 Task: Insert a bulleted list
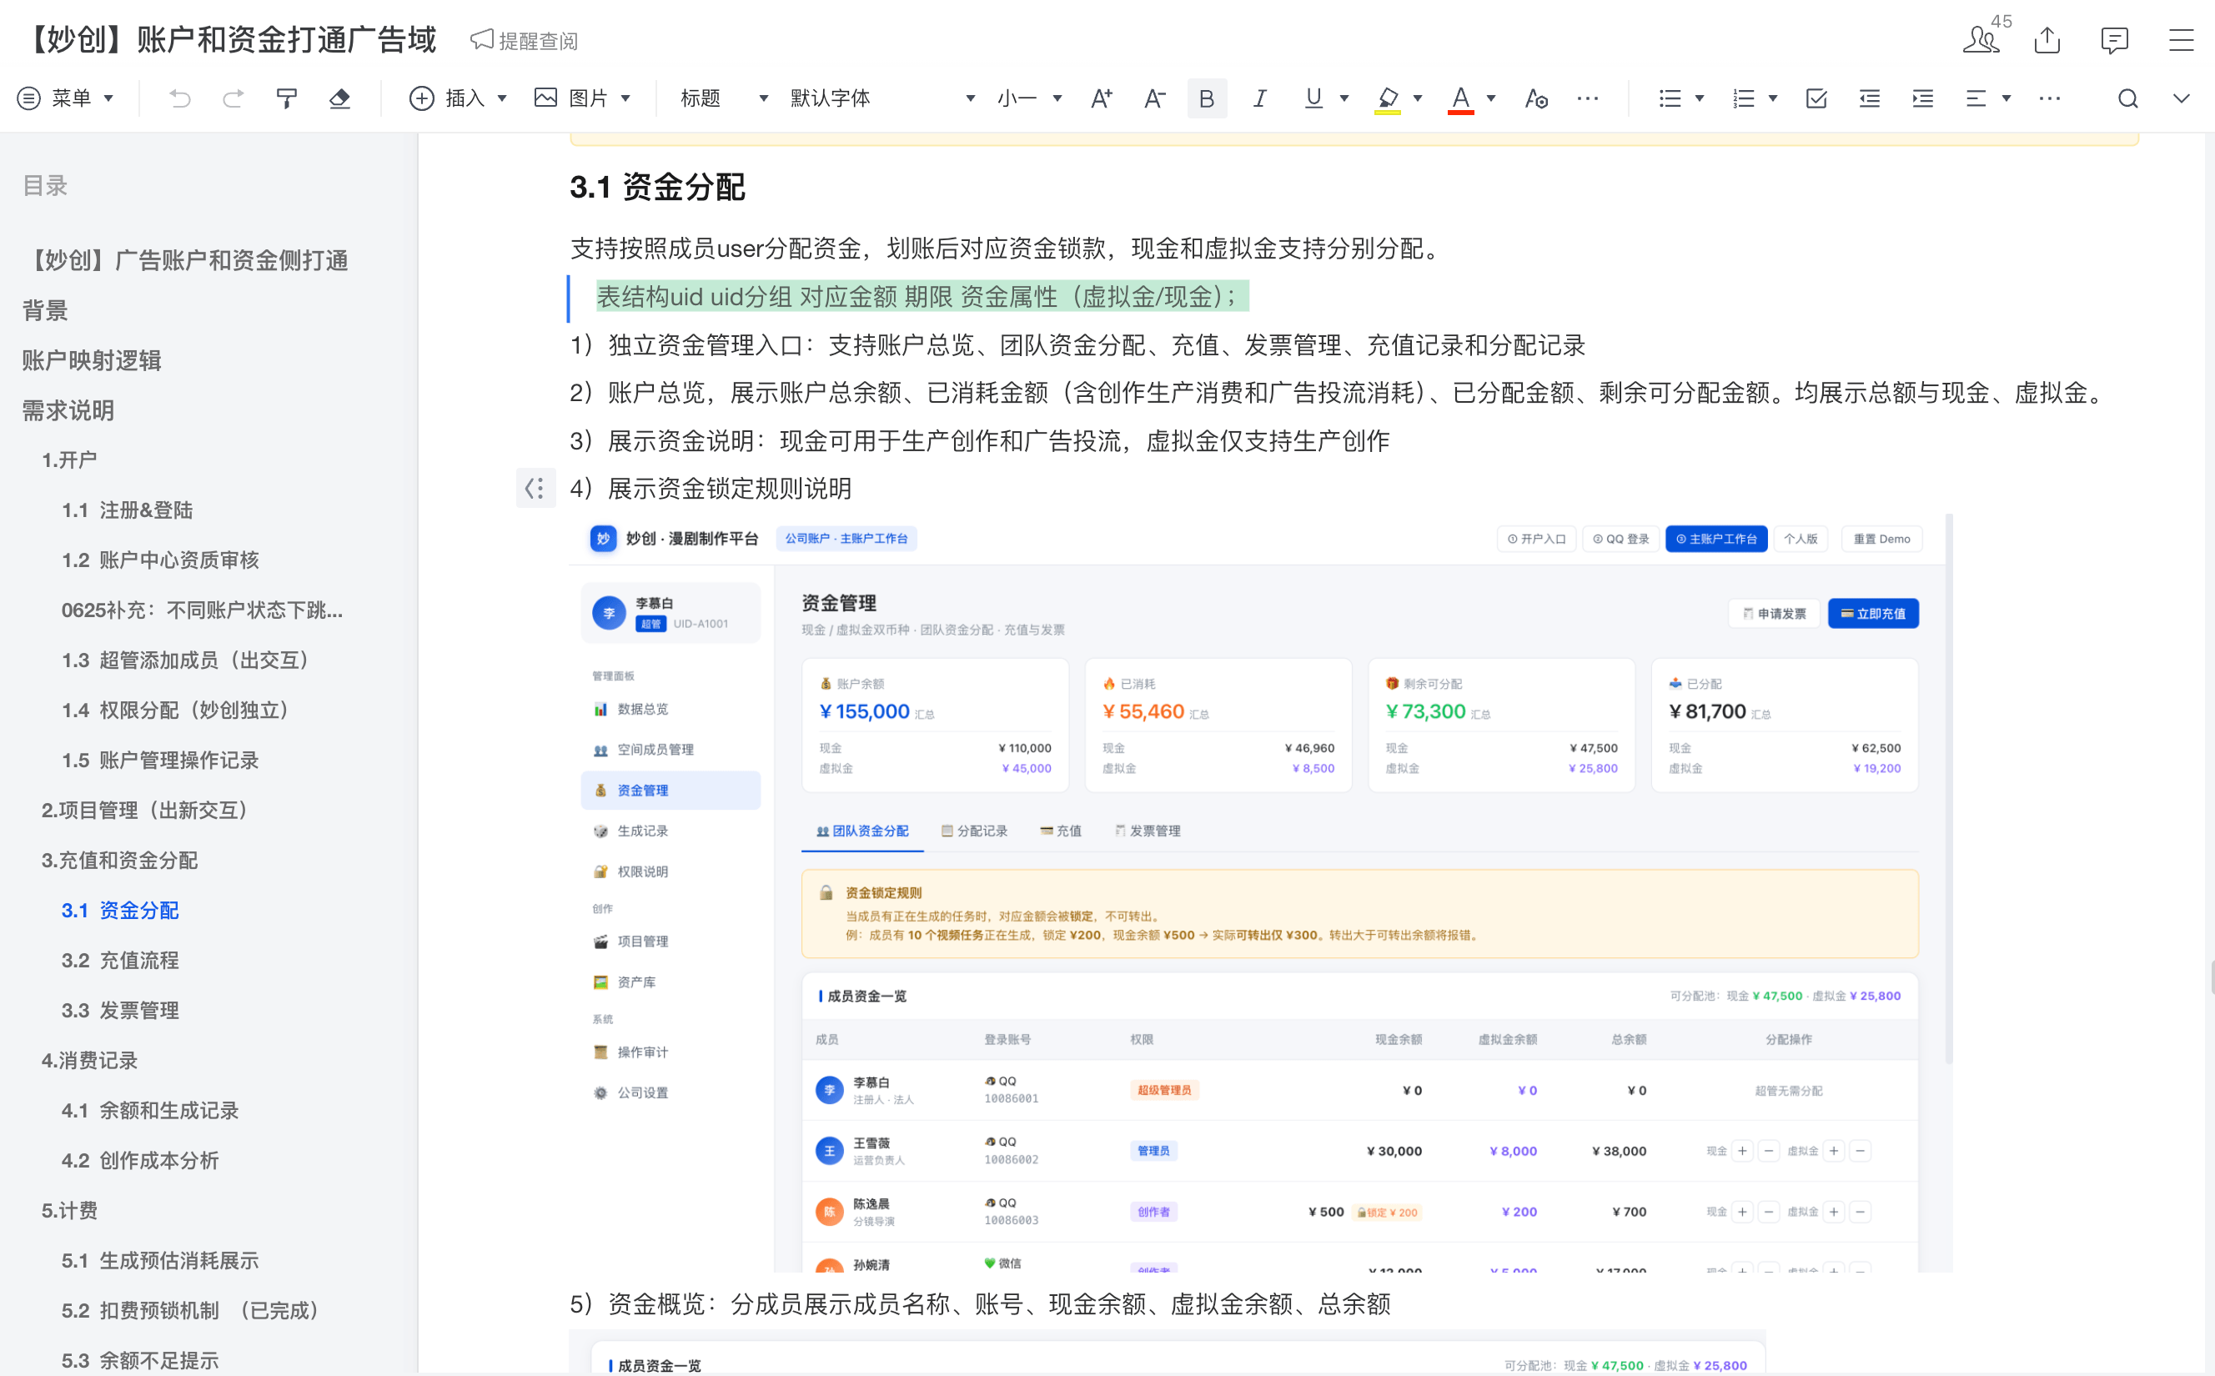coord(1670,98)
